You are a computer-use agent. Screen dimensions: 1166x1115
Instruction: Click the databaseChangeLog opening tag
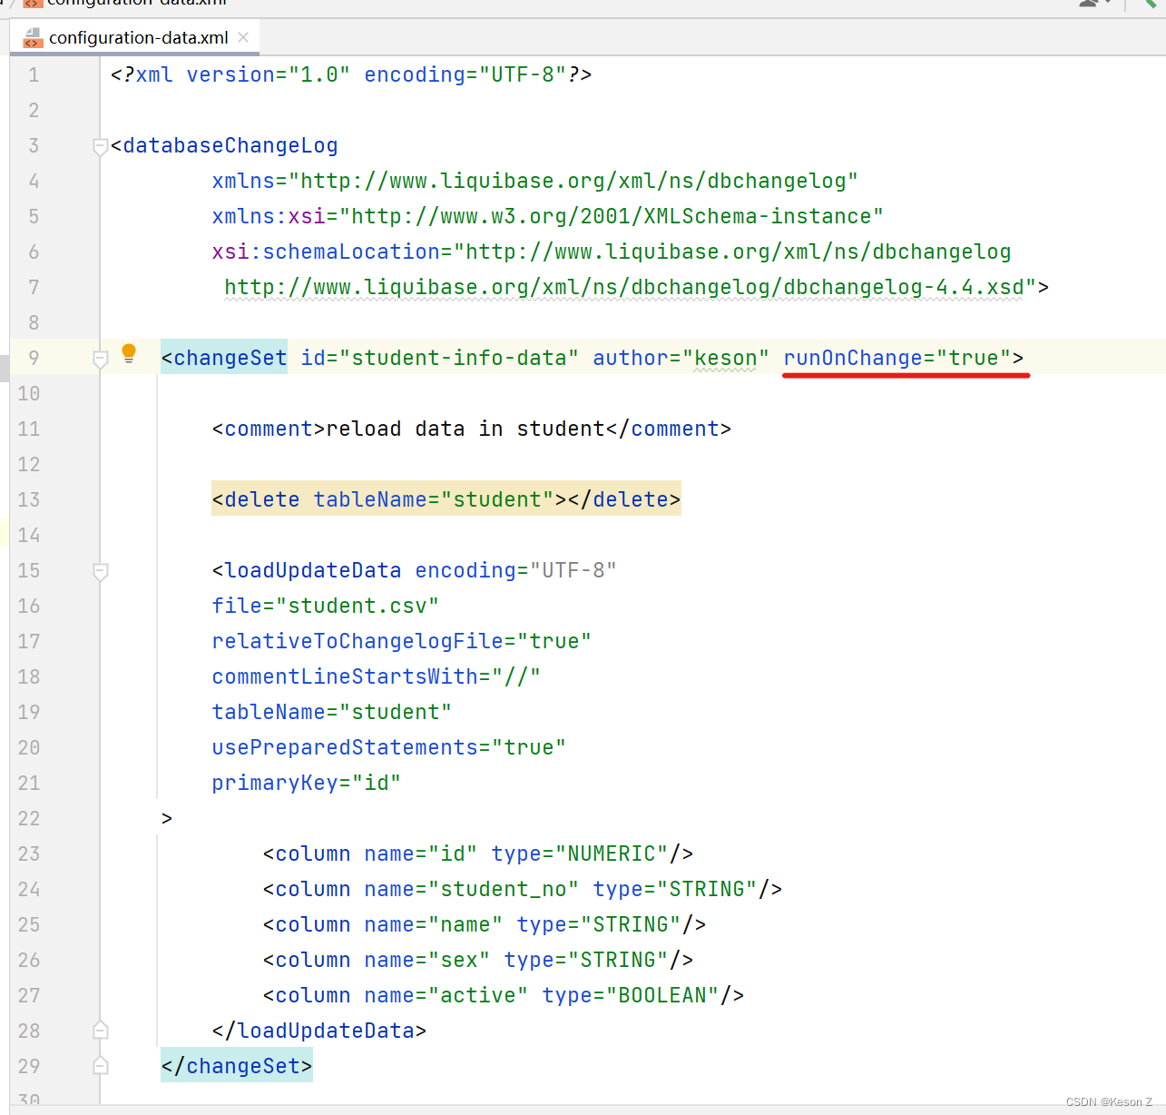(x=224, y=145)
